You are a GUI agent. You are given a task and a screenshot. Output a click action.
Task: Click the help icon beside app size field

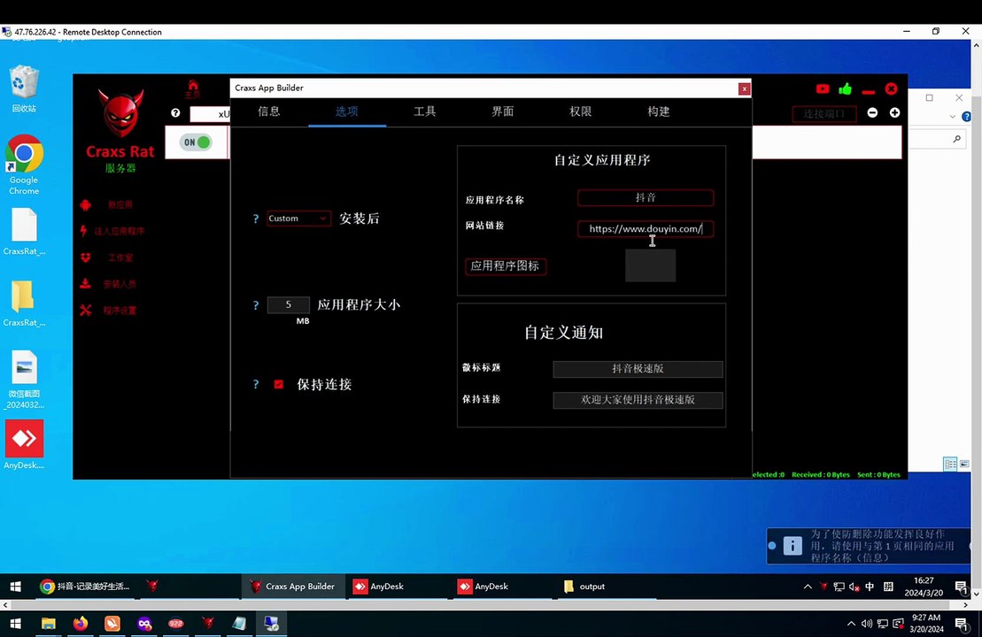point(256,305)
